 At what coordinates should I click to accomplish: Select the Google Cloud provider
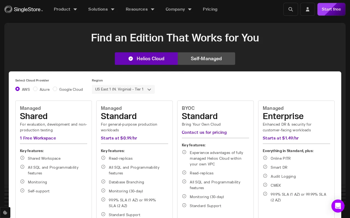55,89
